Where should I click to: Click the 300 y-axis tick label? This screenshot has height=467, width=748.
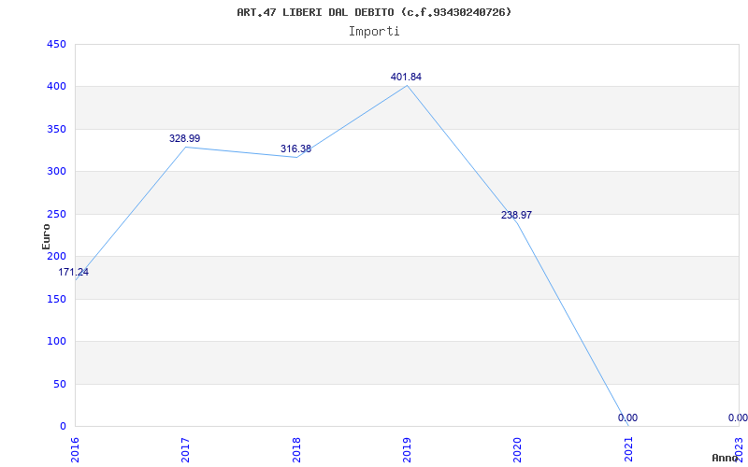click(x=56, y=172)
